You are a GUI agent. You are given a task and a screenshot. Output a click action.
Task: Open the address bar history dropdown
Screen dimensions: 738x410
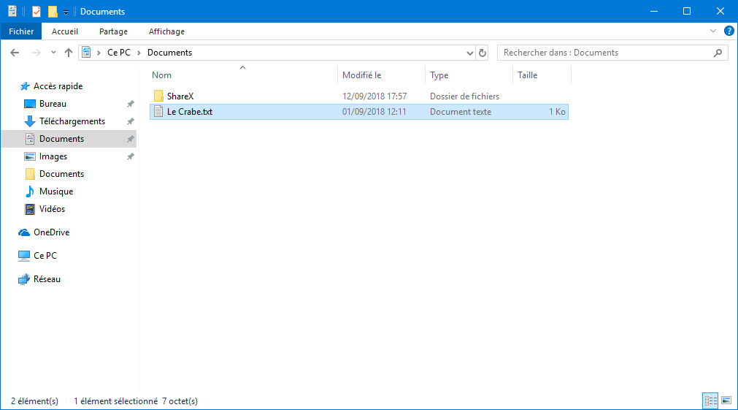tap(469, 53)
